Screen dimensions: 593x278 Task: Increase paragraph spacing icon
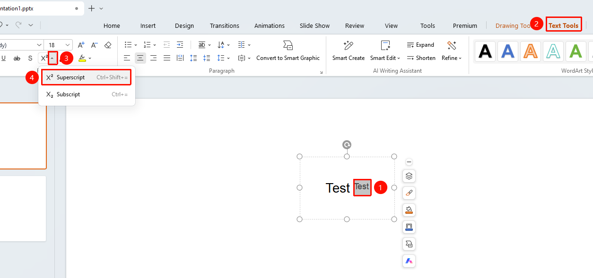click(x=193, y=58)
